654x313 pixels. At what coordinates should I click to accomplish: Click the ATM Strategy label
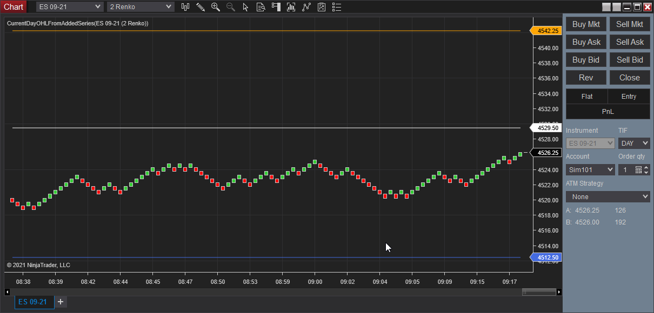(584, 183)
